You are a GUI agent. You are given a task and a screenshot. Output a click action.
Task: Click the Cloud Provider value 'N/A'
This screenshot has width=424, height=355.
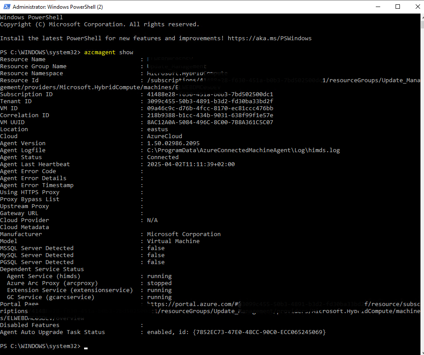(x=152, y=220)
